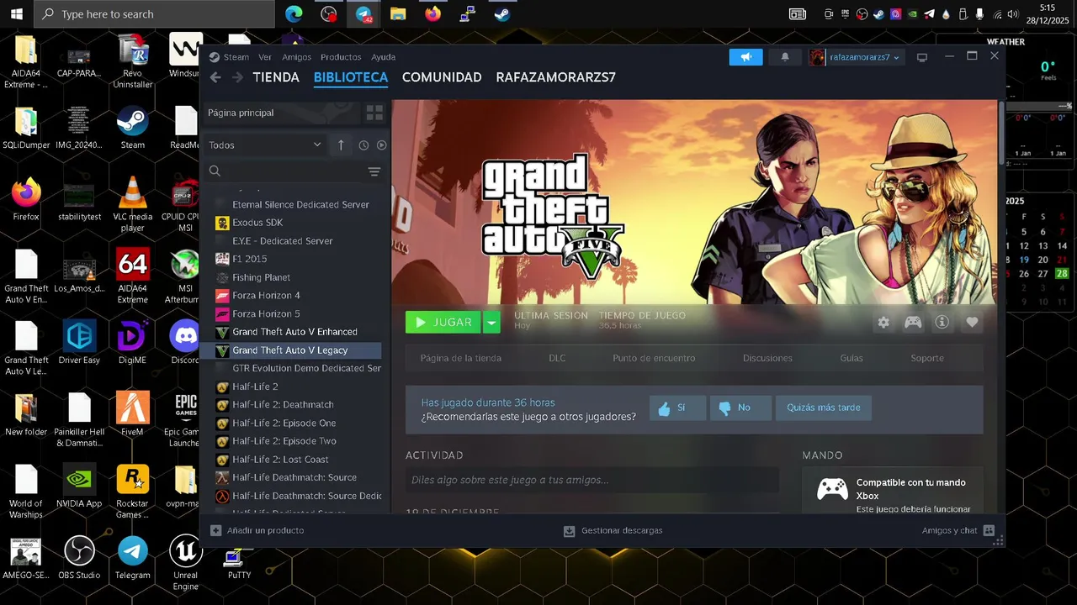Open the collections grid view icon

coord(374,113)
